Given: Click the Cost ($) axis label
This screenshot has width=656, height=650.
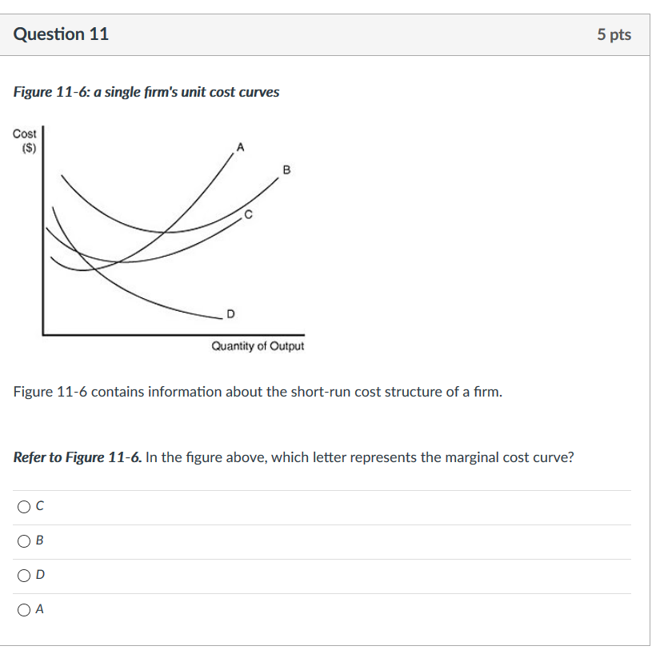Looking at the screenshot, I should click(25, 141).
